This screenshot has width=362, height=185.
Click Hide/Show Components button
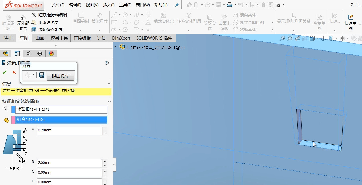point(50,15)
